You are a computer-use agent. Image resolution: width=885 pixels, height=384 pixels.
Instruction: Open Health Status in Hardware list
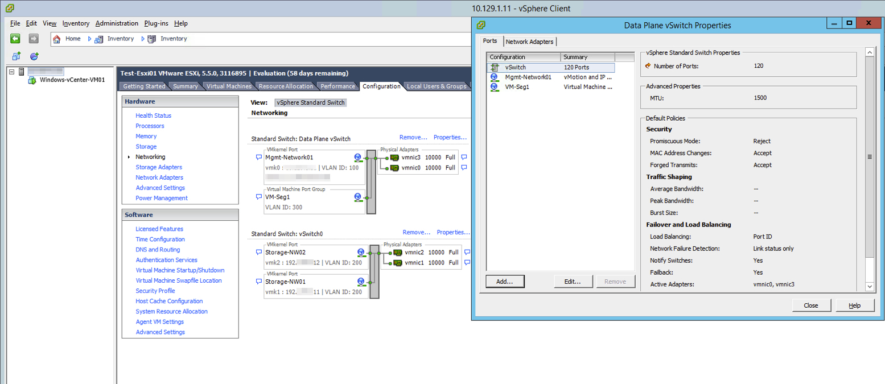153,115
